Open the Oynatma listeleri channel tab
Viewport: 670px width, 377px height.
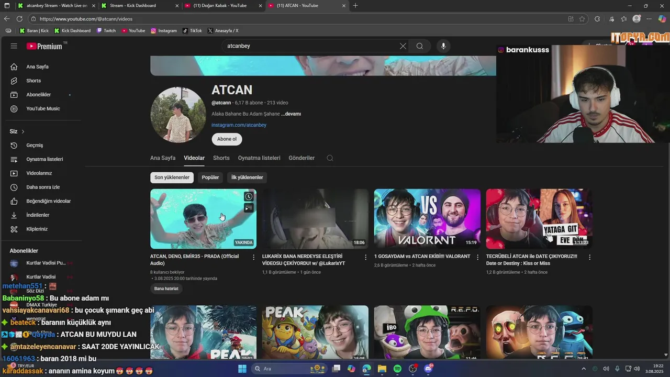(259, 158)
